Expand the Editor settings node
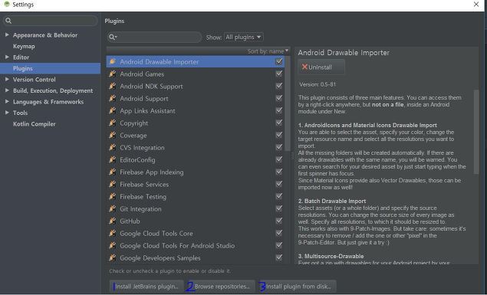 click(x=7, y=57)
